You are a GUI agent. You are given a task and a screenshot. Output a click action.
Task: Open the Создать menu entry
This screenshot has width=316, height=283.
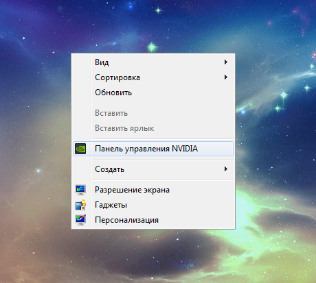pos(153,169)
